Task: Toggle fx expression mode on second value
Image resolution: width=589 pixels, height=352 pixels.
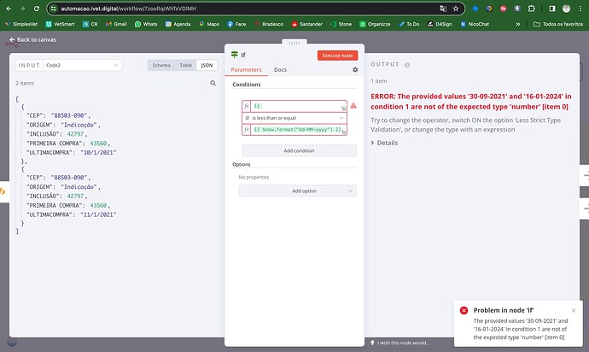Action: [x=247, y=130]
